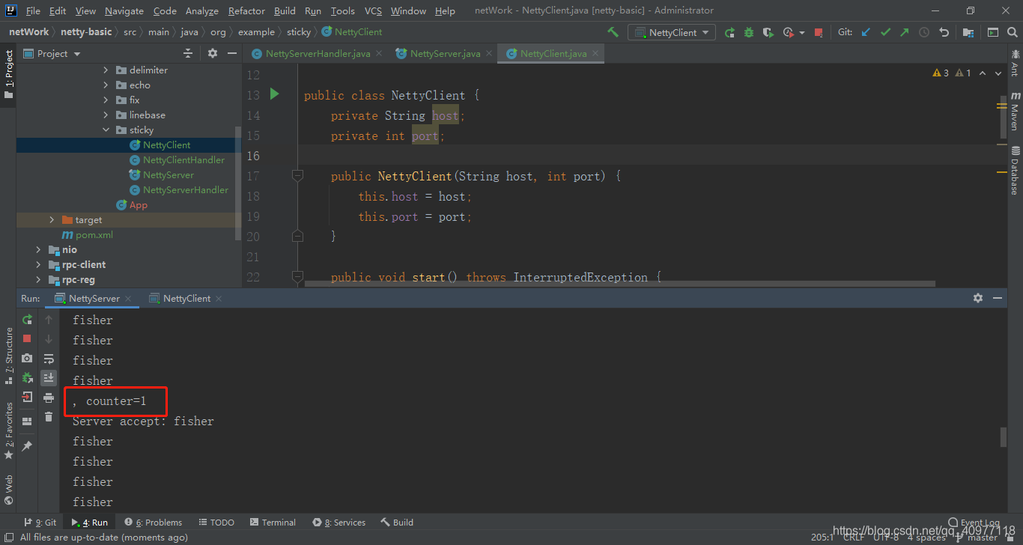
Task: Toggle Soft-Wrap in console
Action: click(49, 358)
